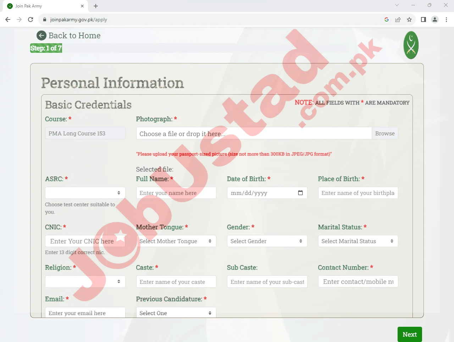454x342 pixels.
Task: Click the Caste input field
Action: point(176,281)
